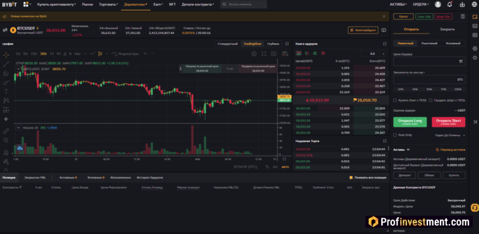Collapse the right order panel arrow

pyautogui.click(x=475, y=122)
